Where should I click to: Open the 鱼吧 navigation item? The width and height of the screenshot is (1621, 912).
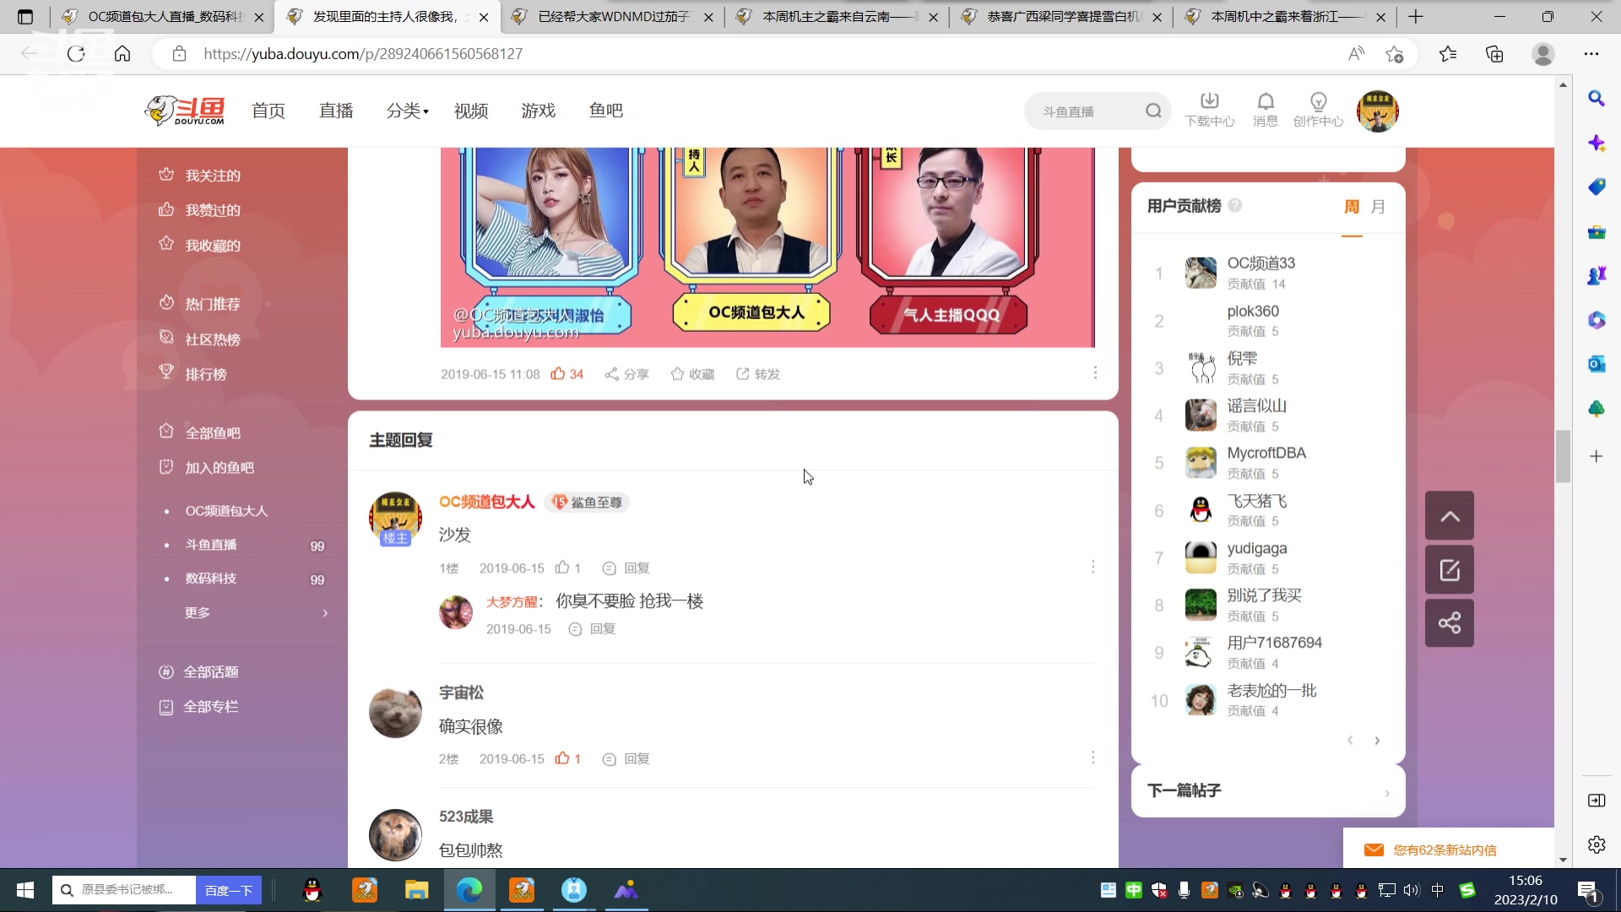coord(606,111)
